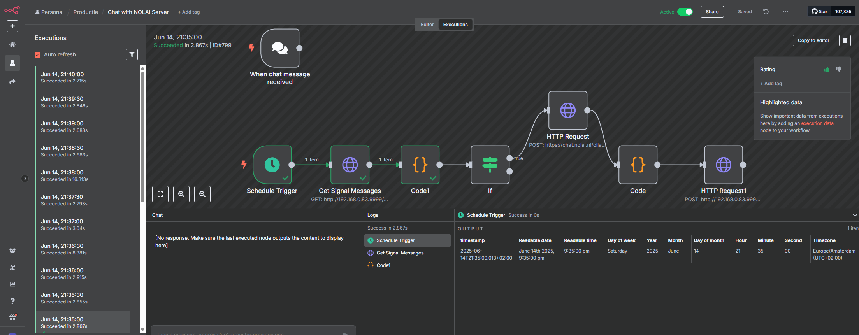Select Code1 in Logs list
Viewport: 859px width, 335px height.
(x=408, y=265)
